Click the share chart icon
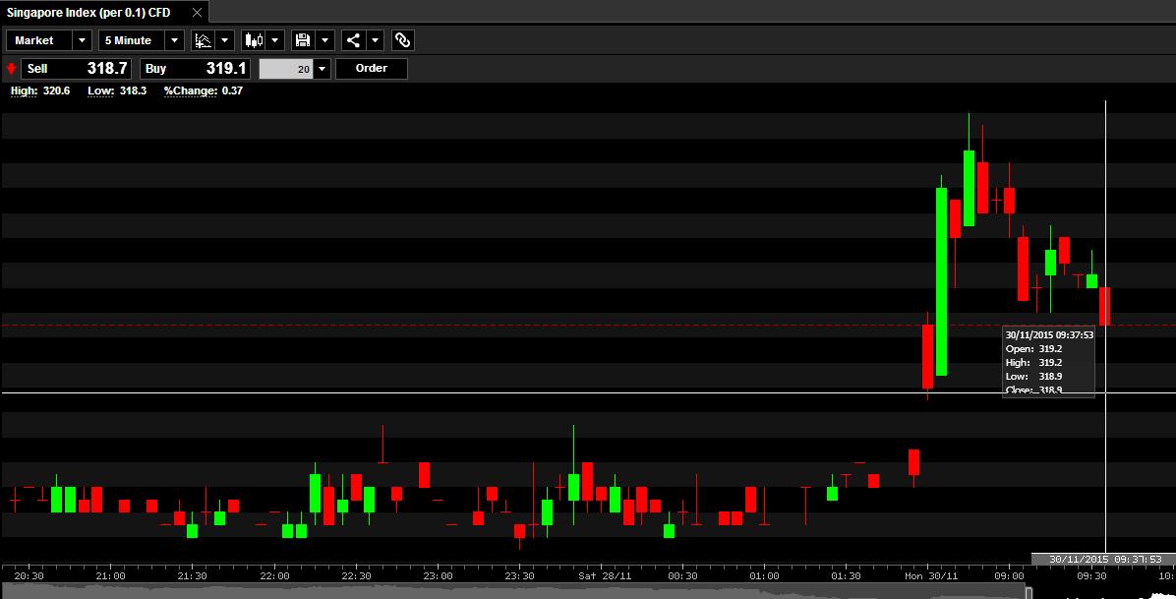 pos(353,40)
